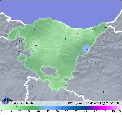Click the orange-highlighted station marker on the coast
The width and height of the screenshot is (122, 115).
tap(92, 30)
